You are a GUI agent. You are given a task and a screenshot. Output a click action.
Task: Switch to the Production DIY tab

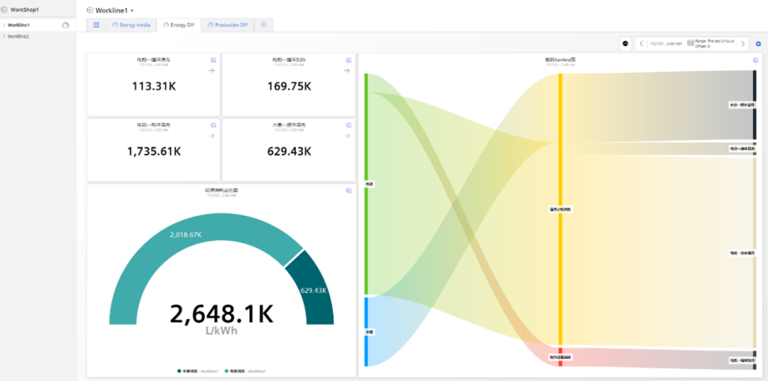click(x=228, y=25)
